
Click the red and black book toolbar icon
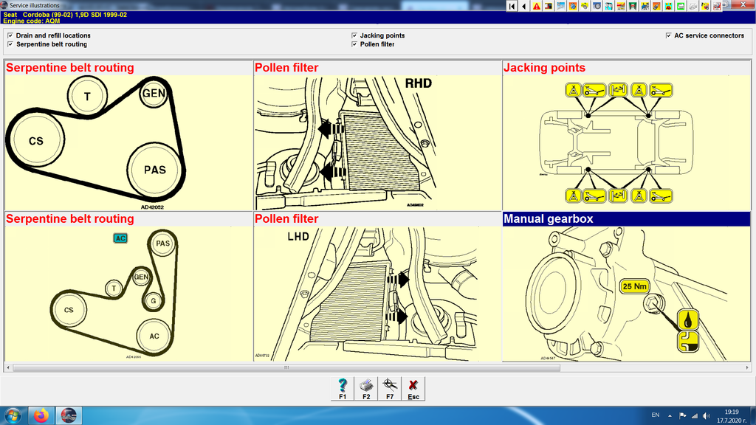(x=549, y=6)
